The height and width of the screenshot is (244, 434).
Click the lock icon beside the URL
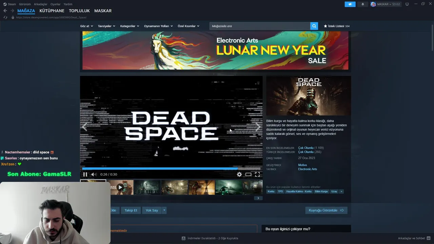pyautogui.click(x=13, y=17)
